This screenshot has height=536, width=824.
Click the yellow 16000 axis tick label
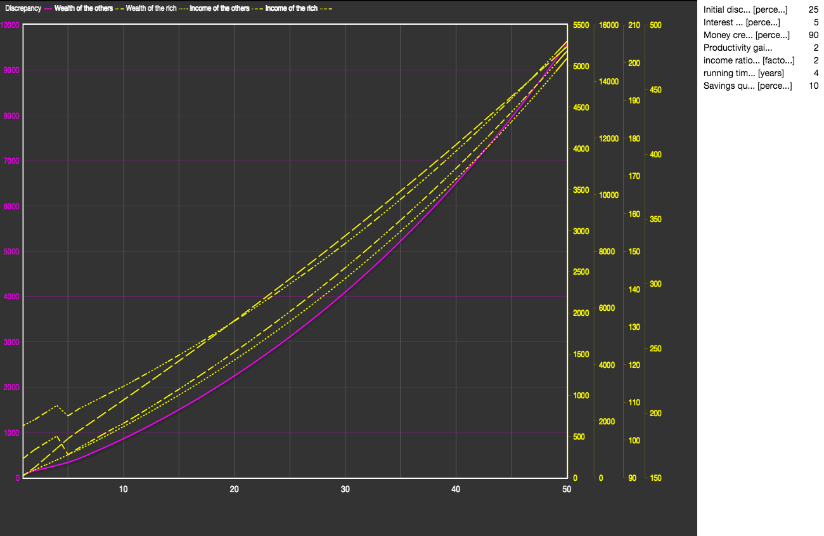click(608, 25)
